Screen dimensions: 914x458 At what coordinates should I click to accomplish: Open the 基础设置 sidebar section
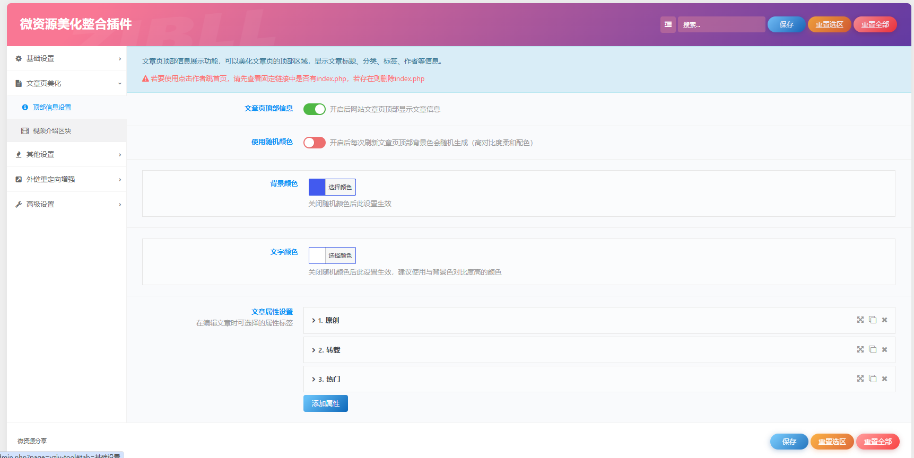point(67,58)
